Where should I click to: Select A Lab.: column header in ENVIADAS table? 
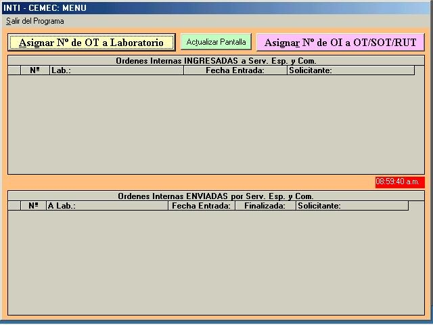point(107,206)
